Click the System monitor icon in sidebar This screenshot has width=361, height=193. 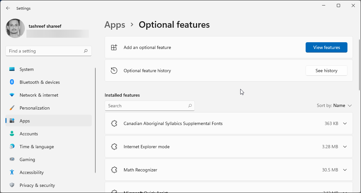(12, 69)
